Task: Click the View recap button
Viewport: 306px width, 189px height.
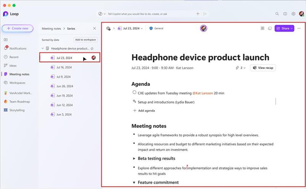Action: click(263, 68)
